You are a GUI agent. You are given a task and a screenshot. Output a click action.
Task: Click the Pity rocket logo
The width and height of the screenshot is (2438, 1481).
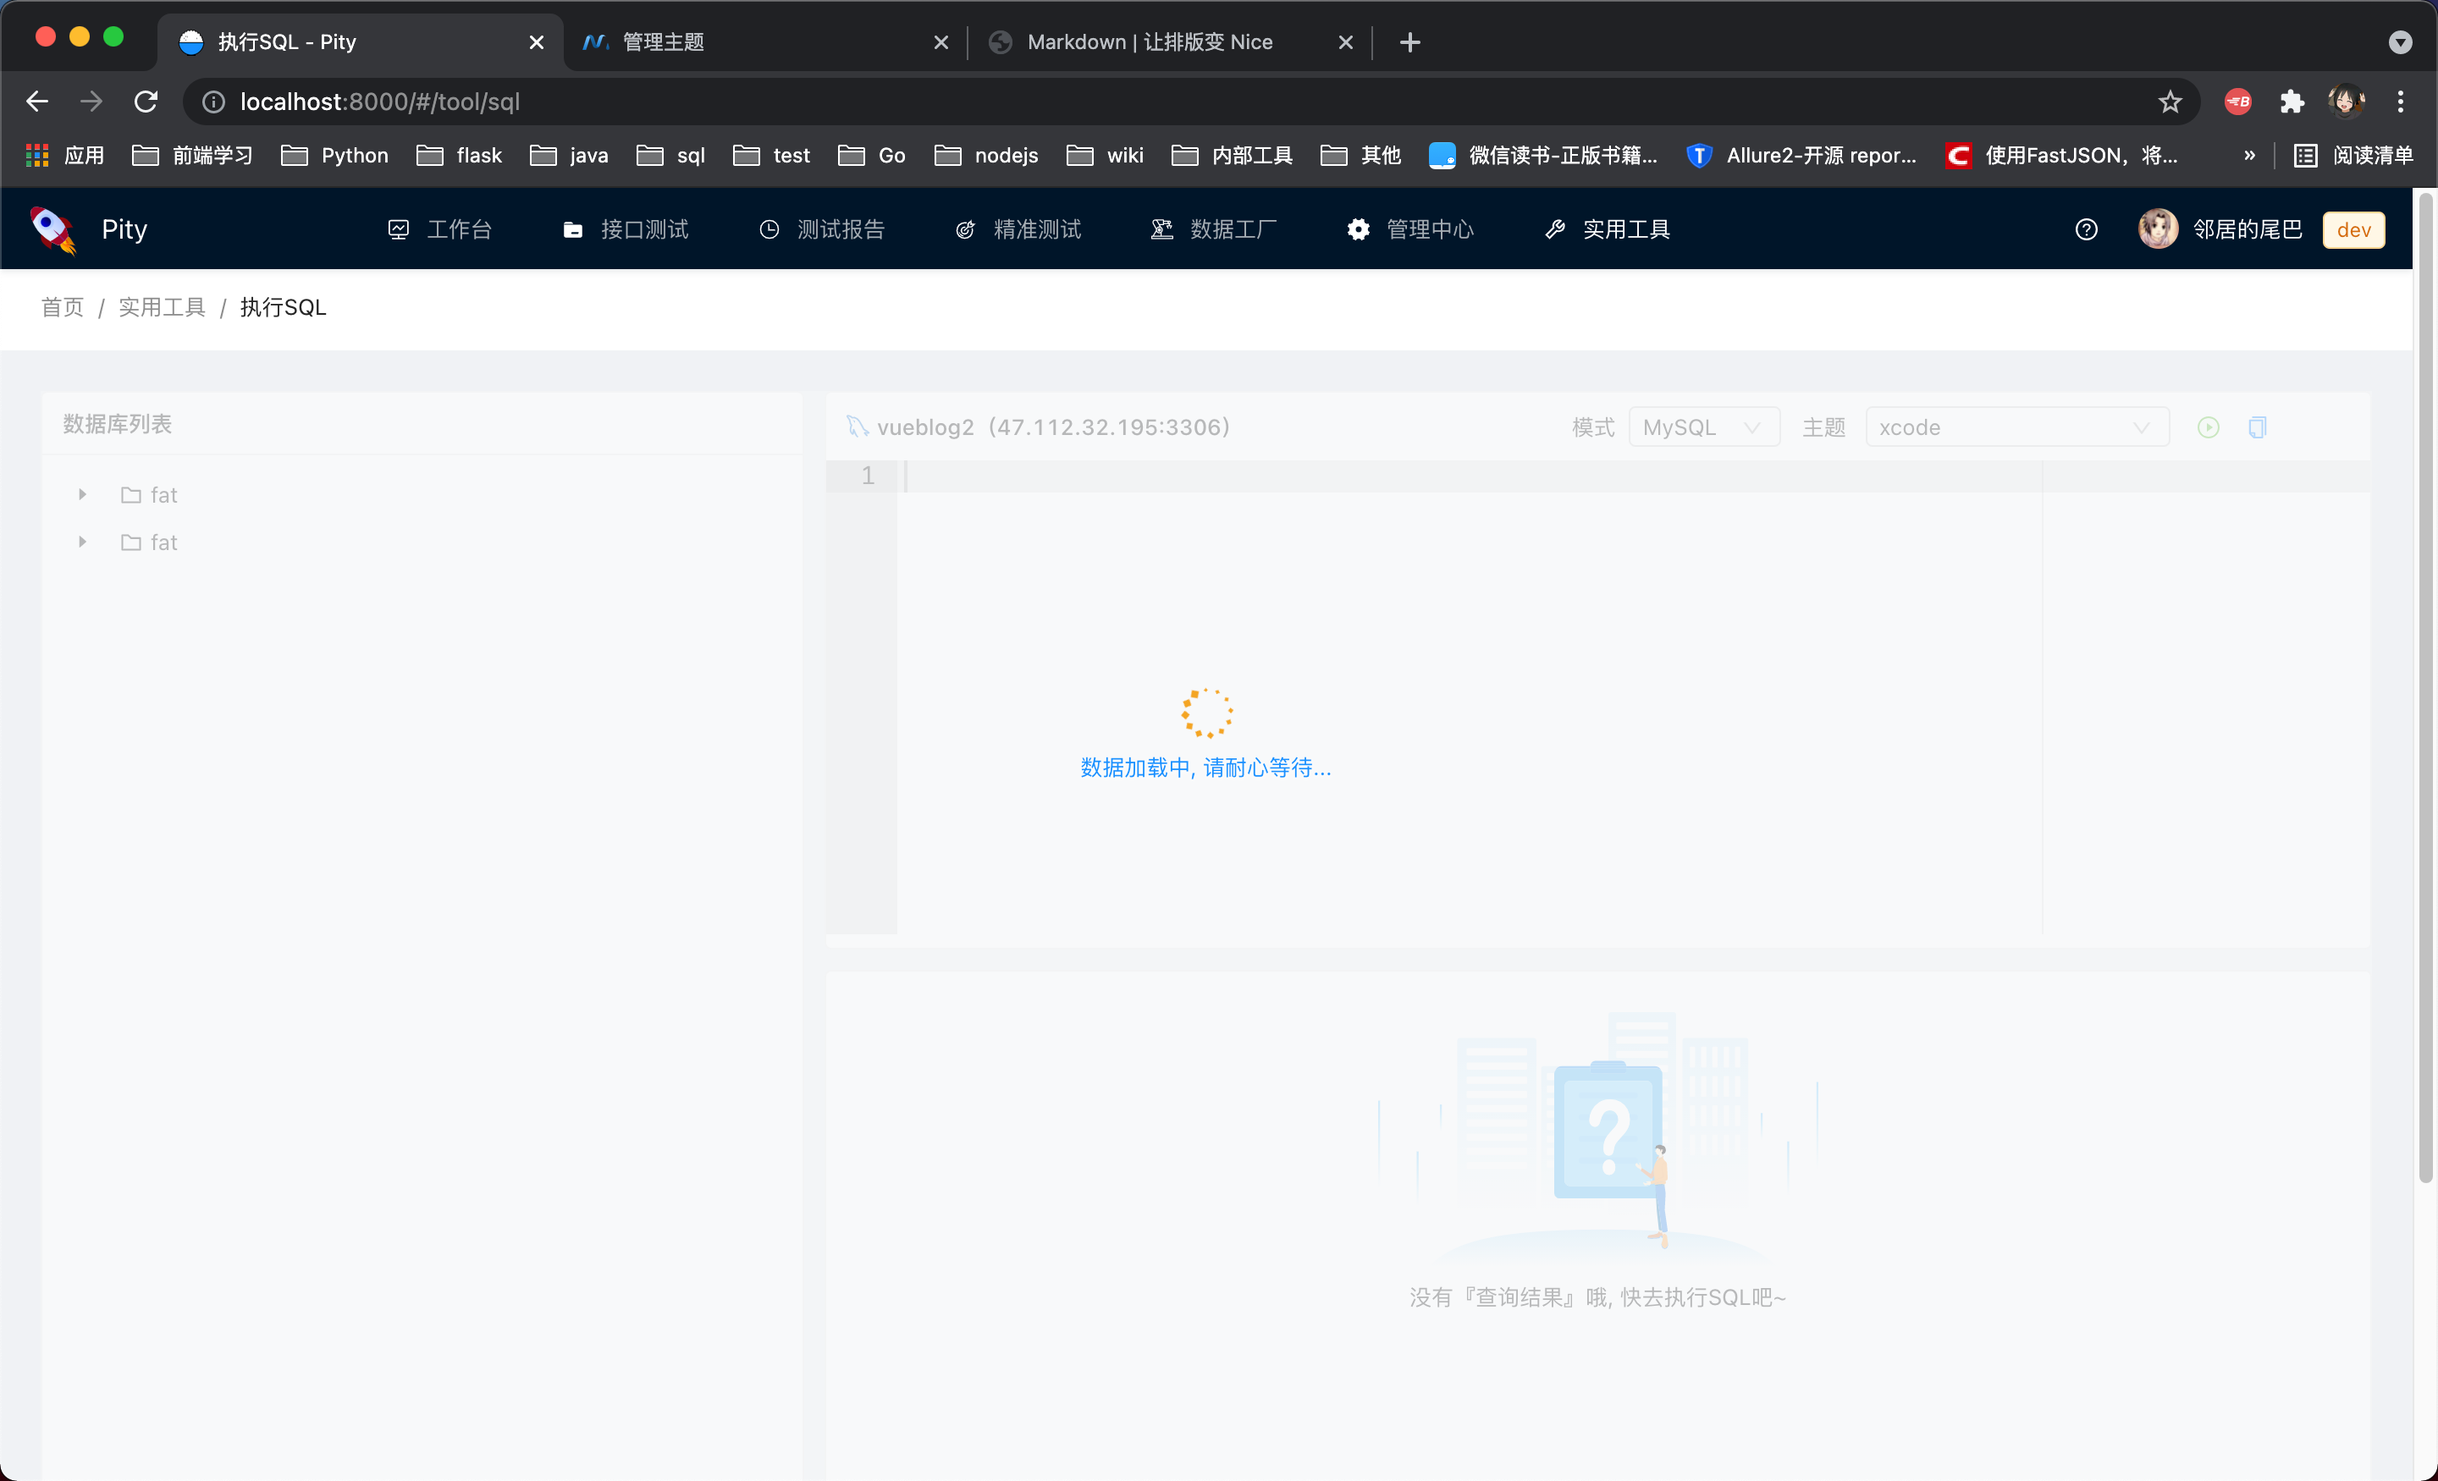click(53, 229)
